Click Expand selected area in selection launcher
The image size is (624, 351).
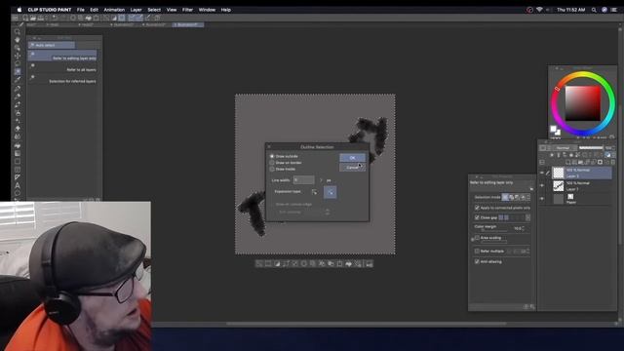[286, 263]
